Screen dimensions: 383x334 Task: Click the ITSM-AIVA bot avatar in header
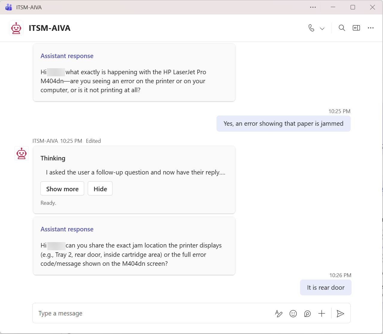16,28
